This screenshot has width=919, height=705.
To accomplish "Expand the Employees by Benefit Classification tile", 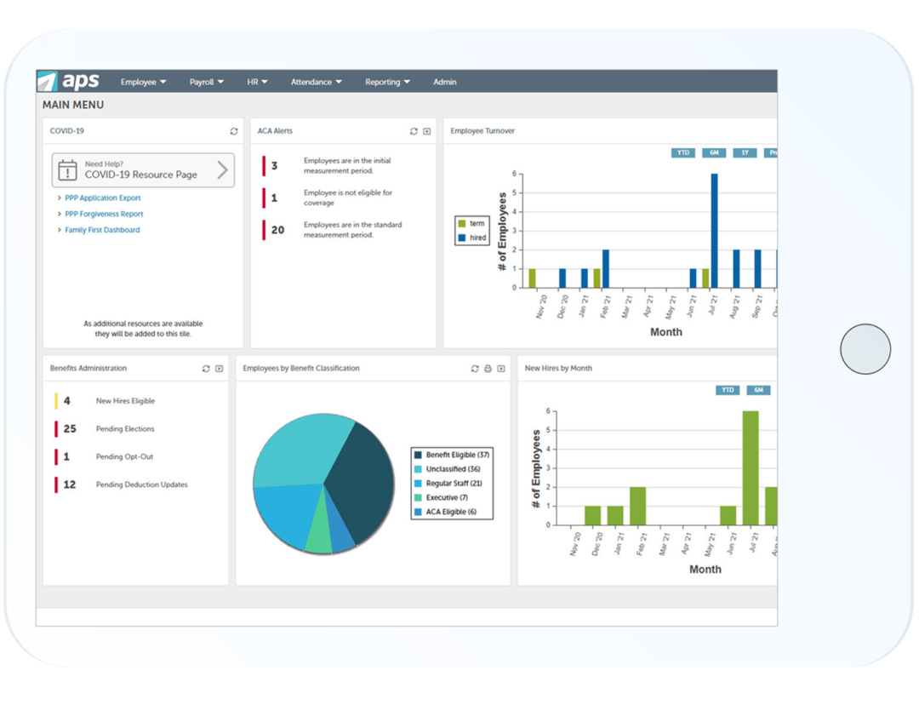I will tap(499, 369).
